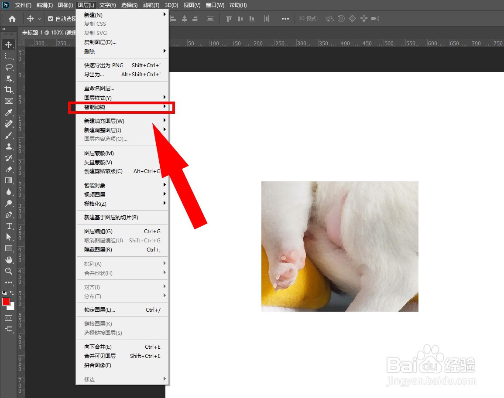Select the Rectangular Marquee tool
The image size is (504, 398).
[x=9, y=56]
